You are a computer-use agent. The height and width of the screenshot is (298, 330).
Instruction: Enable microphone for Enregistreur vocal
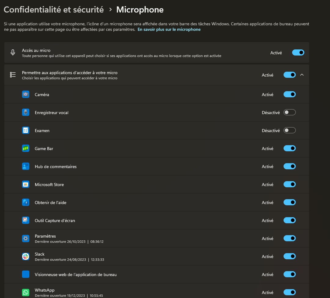point(289,113)
